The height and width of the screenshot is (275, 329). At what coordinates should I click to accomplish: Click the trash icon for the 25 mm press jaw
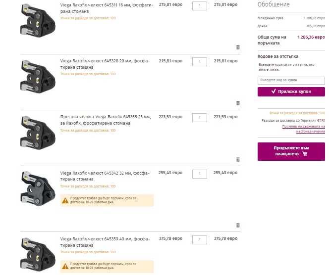pos(238,159)
